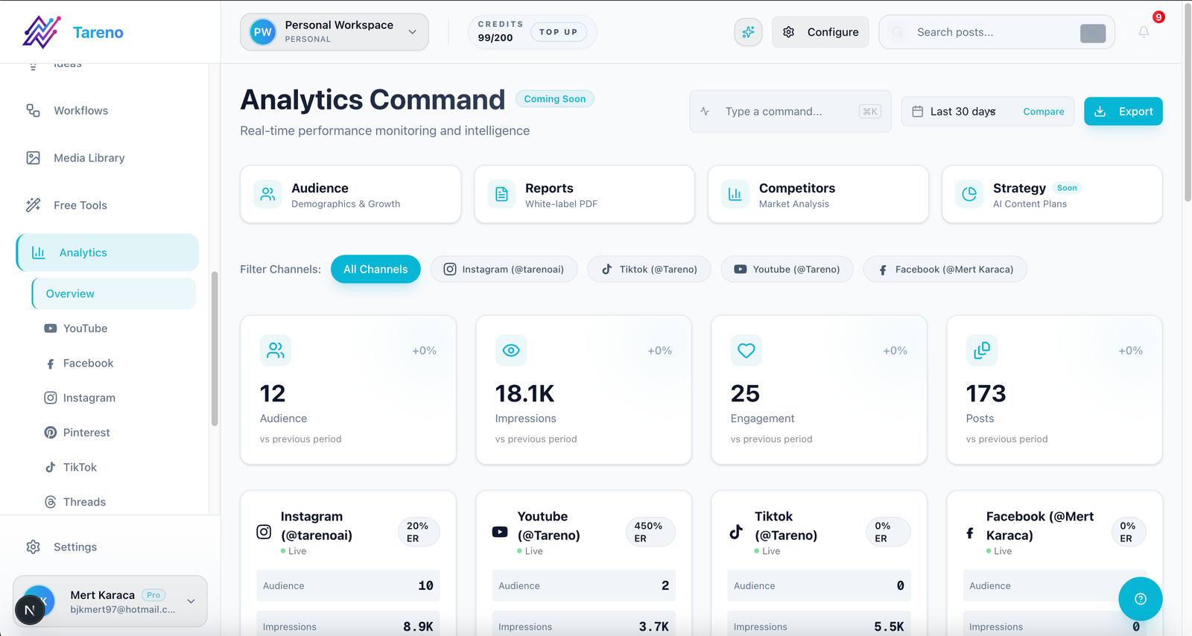Viewport: 1192px width, 636px height.
Task: Click the PW workspace avatar
Action: pos(262,32)
